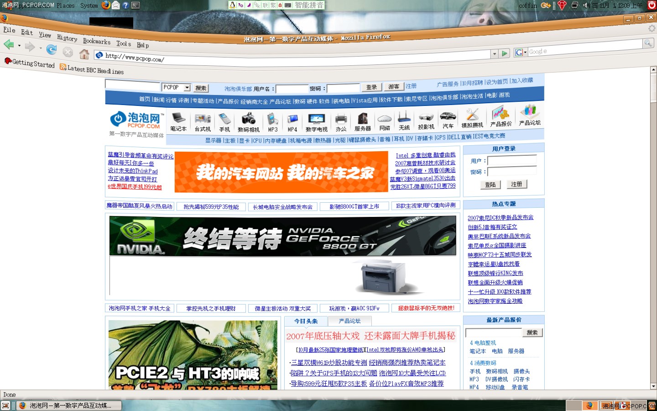Viewport: 657px width, 411px height.
Task: Open the Getting Started bookmark
Action: point(30,63)
